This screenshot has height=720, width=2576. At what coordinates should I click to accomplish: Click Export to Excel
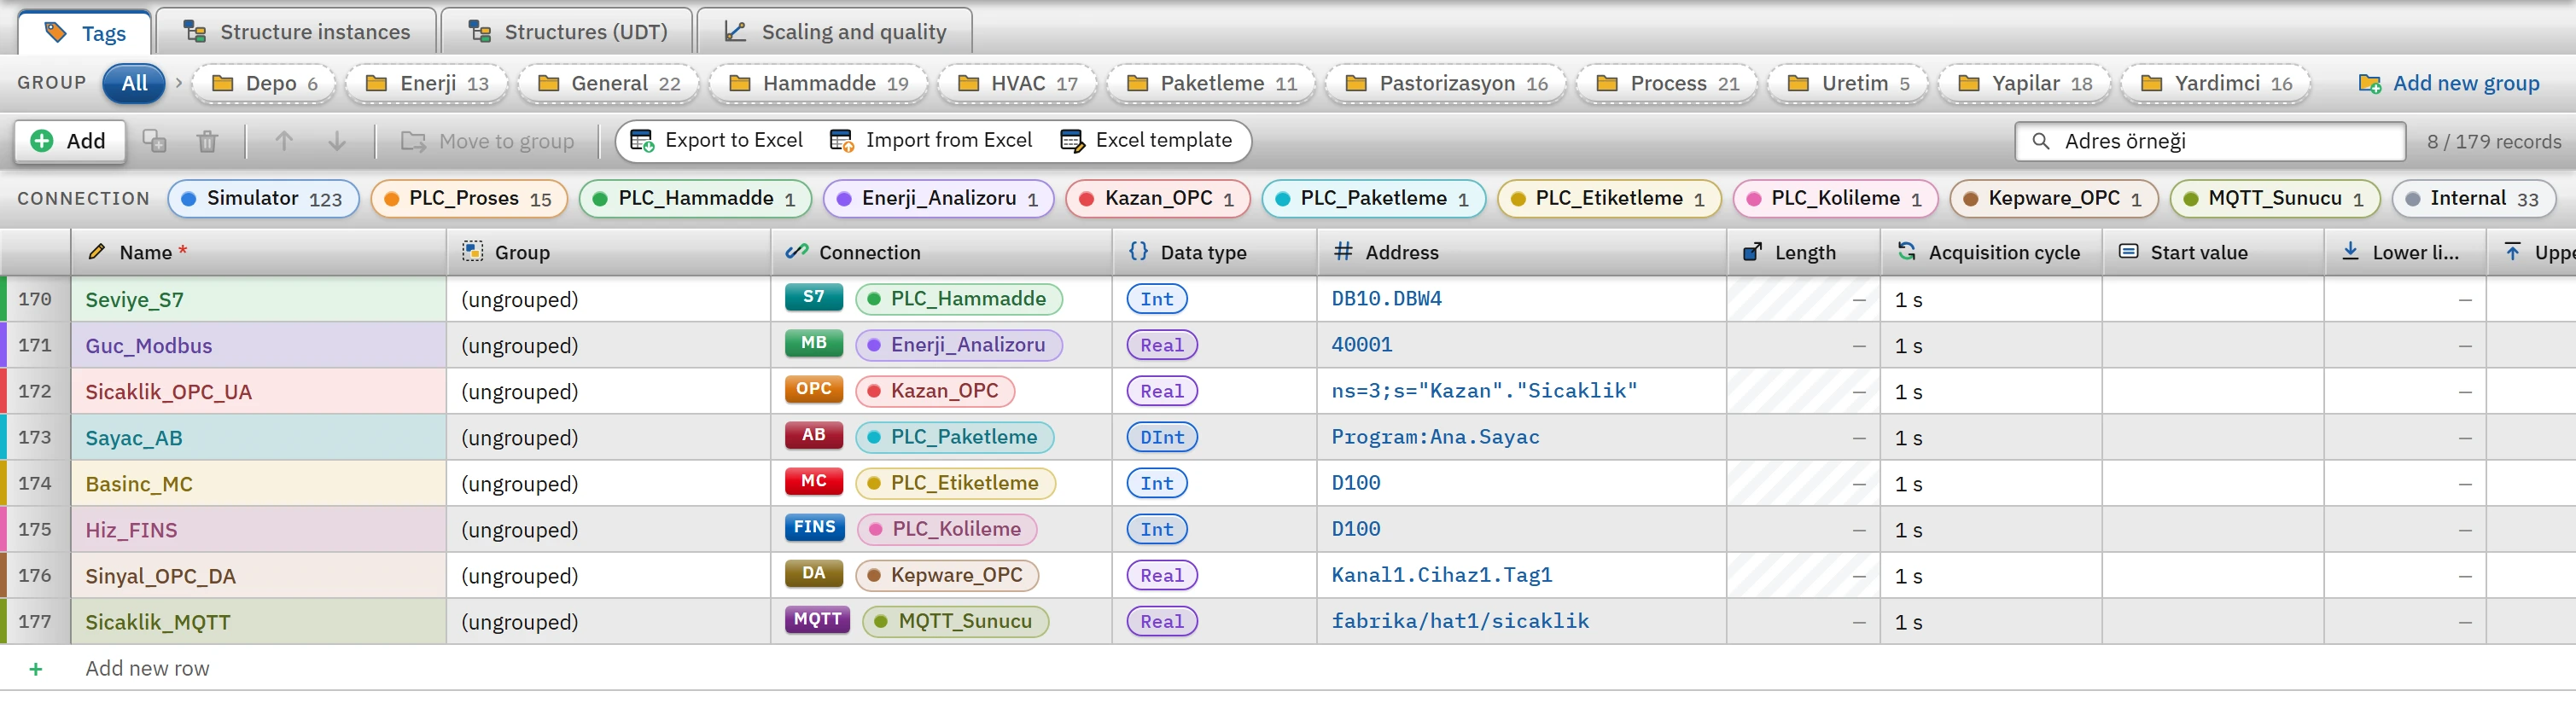tap(717, 141)
